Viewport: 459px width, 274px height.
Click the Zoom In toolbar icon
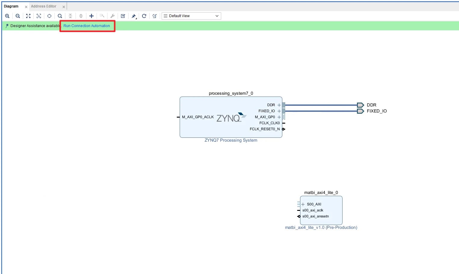(7, 16)
